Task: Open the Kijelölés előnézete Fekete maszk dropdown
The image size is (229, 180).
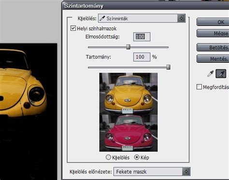Action: (152, 172)
